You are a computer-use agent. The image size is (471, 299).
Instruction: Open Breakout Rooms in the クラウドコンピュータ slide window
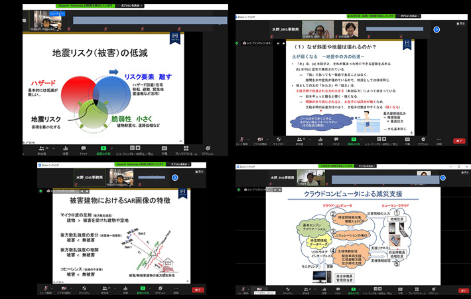point(417,290)
